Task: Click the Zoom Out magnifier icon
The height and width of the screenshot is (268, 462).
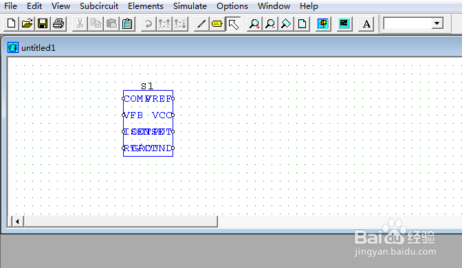Action: (x=270, y=23)
